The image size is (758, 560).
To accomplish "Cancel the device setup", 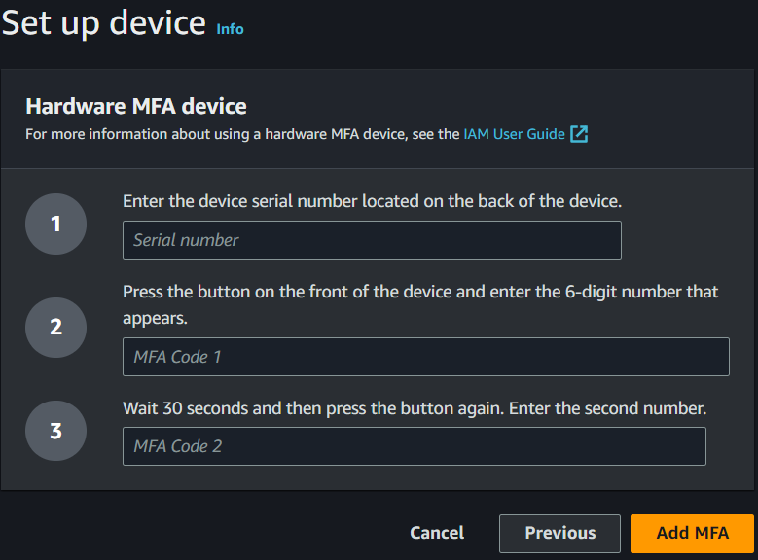I will pyautogui.click(x=437, y=533).
